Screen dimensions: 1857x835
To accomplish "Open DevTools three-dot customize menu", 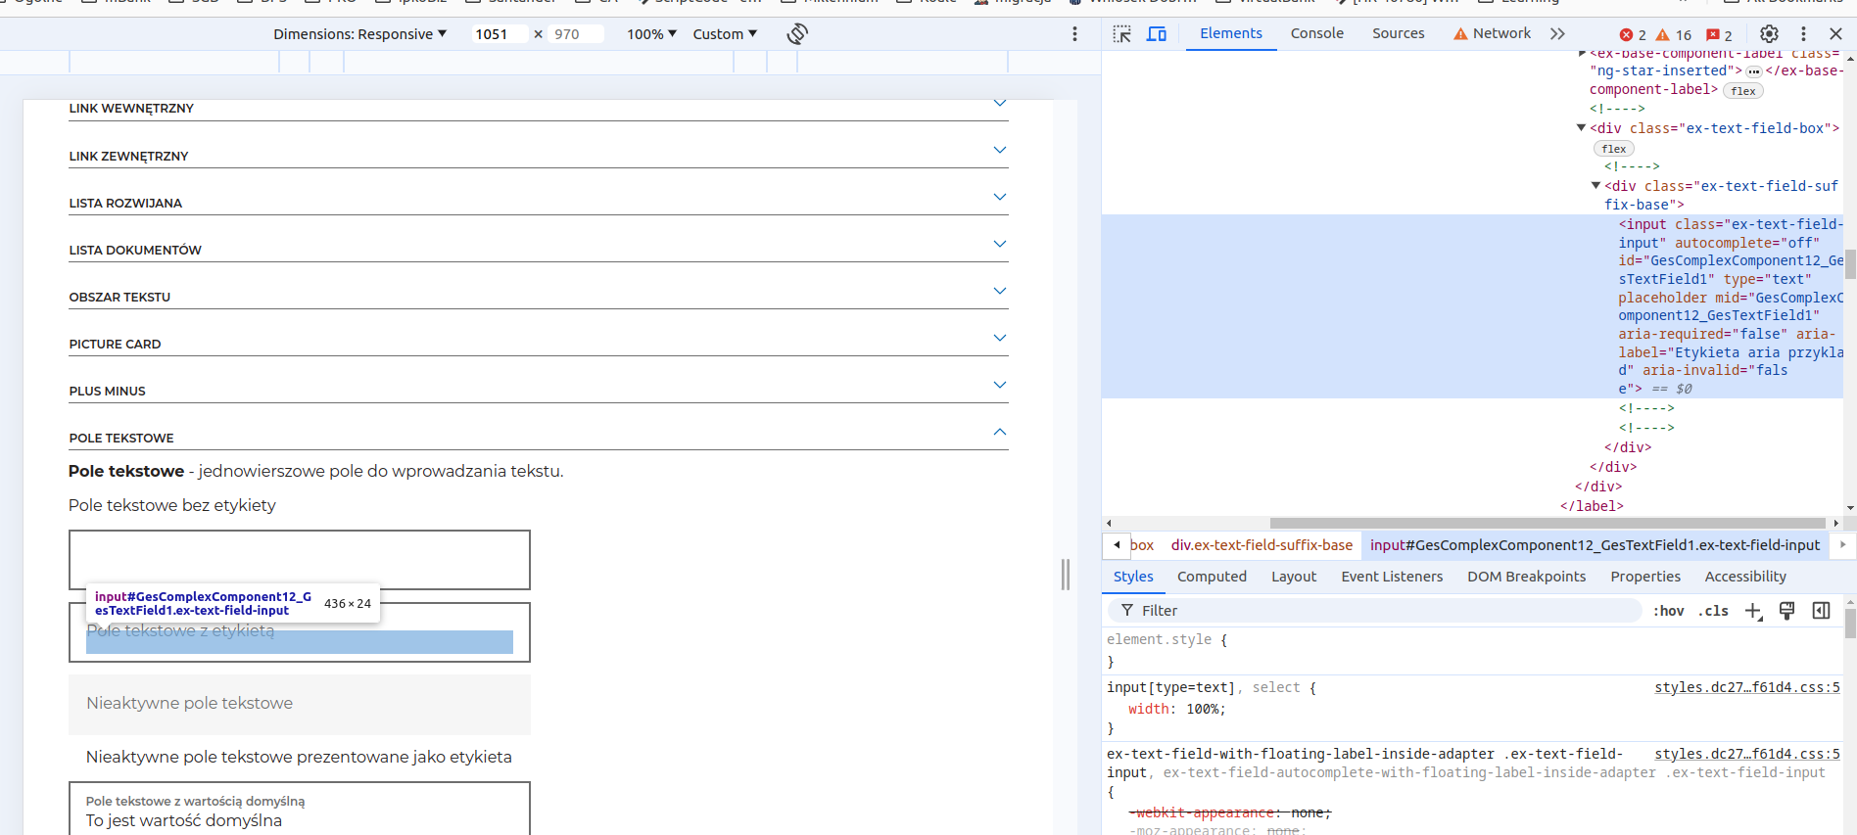I will click(x=1803, y=34).
